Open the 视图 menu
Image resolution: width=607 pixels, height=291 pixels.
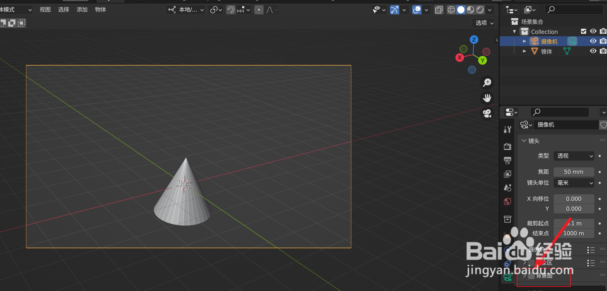[x=45, y=10]
